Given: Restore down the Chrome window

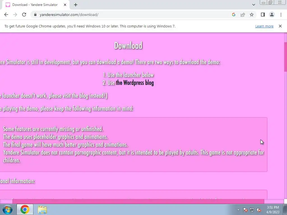Looking at the screenshot, I should pos(270,3).
